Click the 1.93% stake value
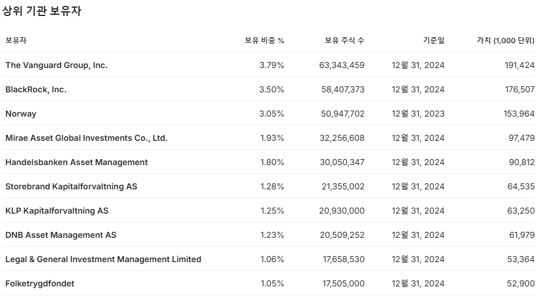Screen dimensions: 542x300 (x=272, y=138)
